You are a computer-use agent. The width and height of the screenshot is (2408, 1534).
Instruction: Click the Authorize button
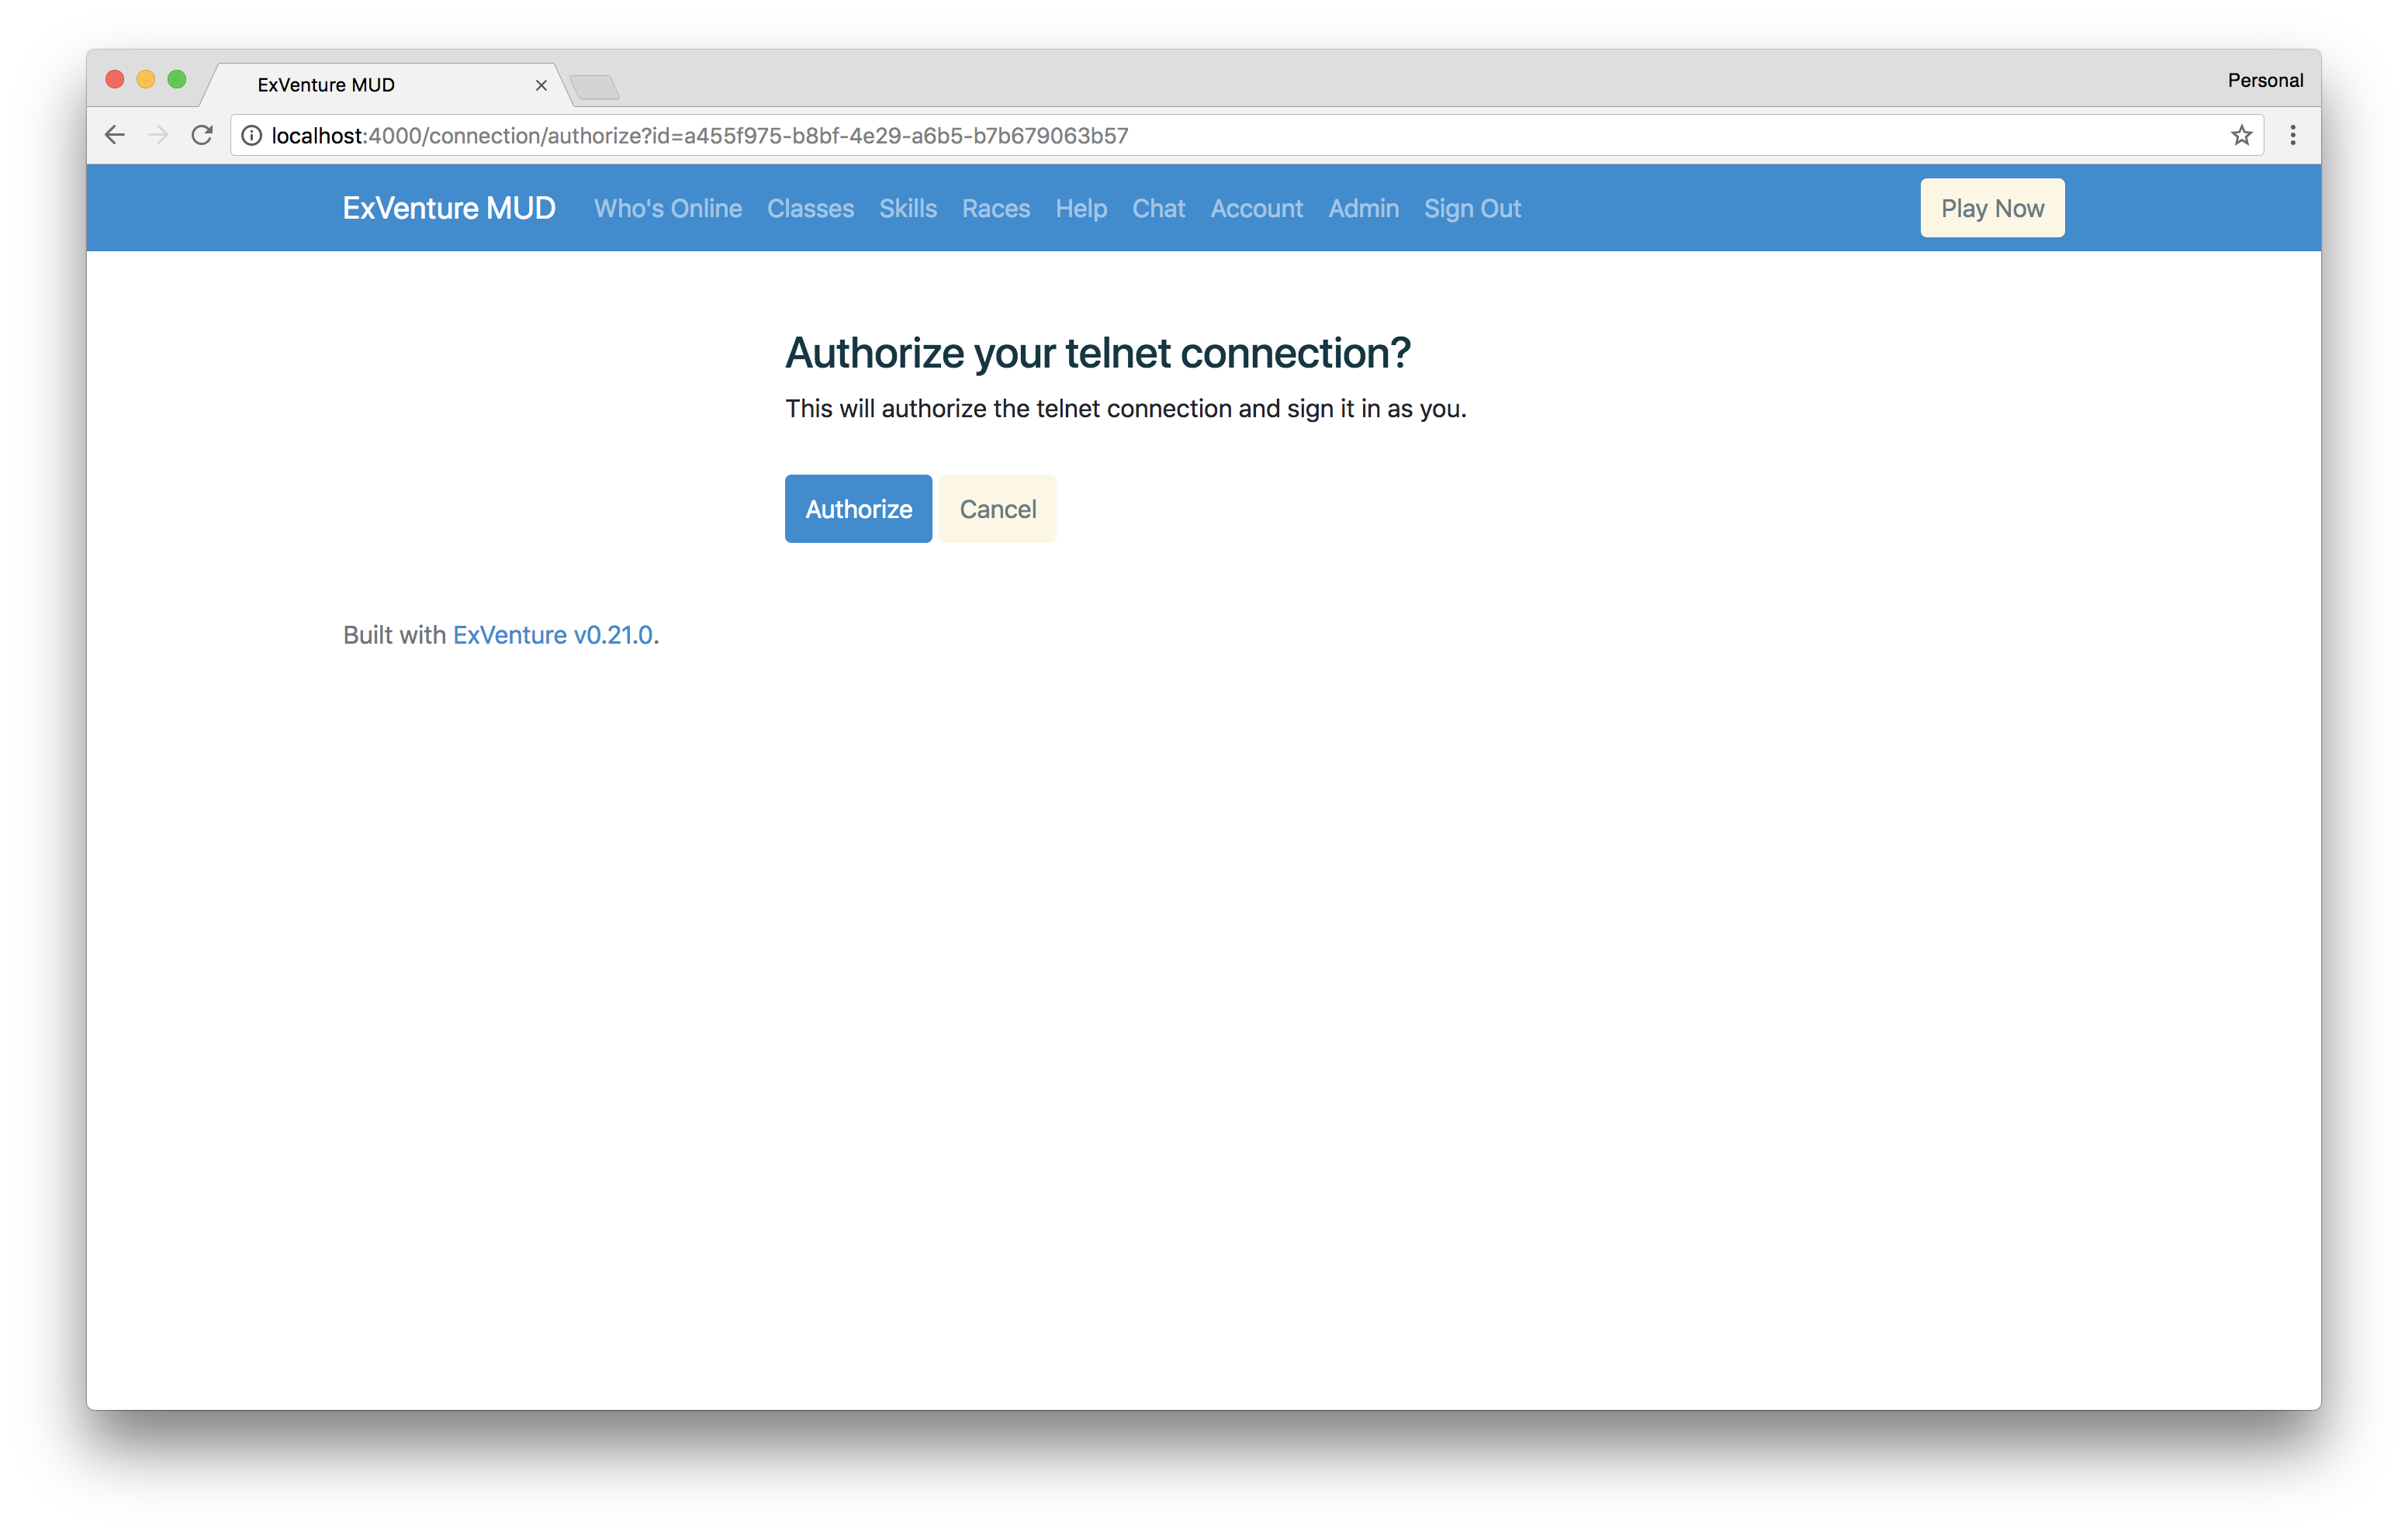click(x=856, y=509)
